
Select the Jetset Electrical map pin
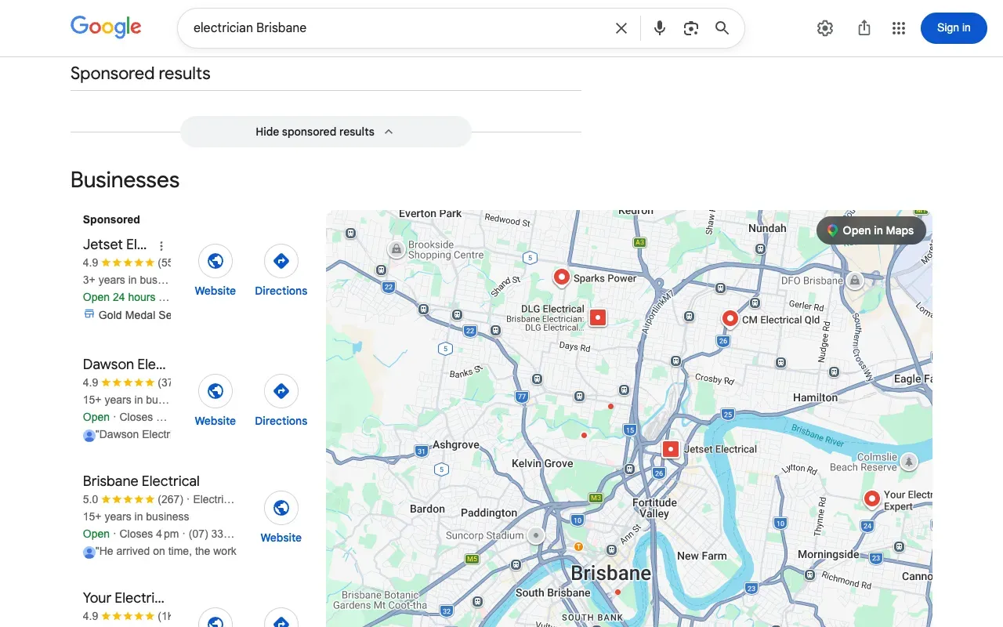670,449
